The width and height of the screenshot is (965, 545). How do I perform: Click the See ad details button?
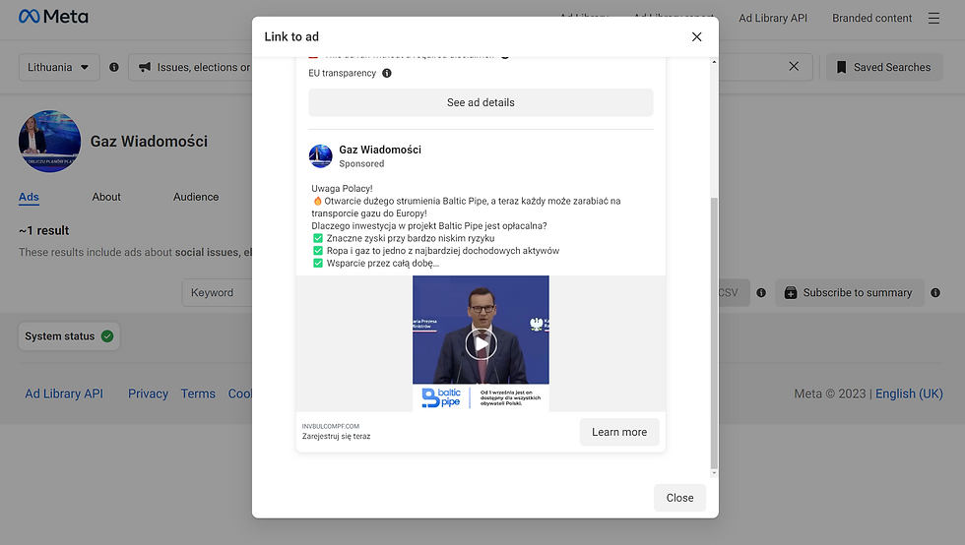481,102
